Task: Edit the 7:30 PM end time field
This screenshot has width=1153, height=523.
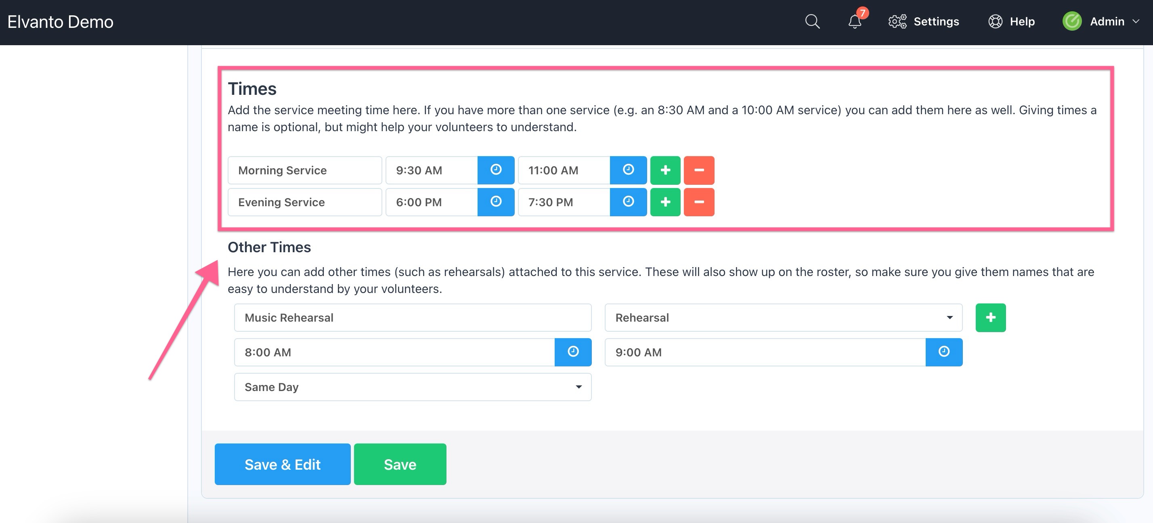Action: [x=564, y=202]
